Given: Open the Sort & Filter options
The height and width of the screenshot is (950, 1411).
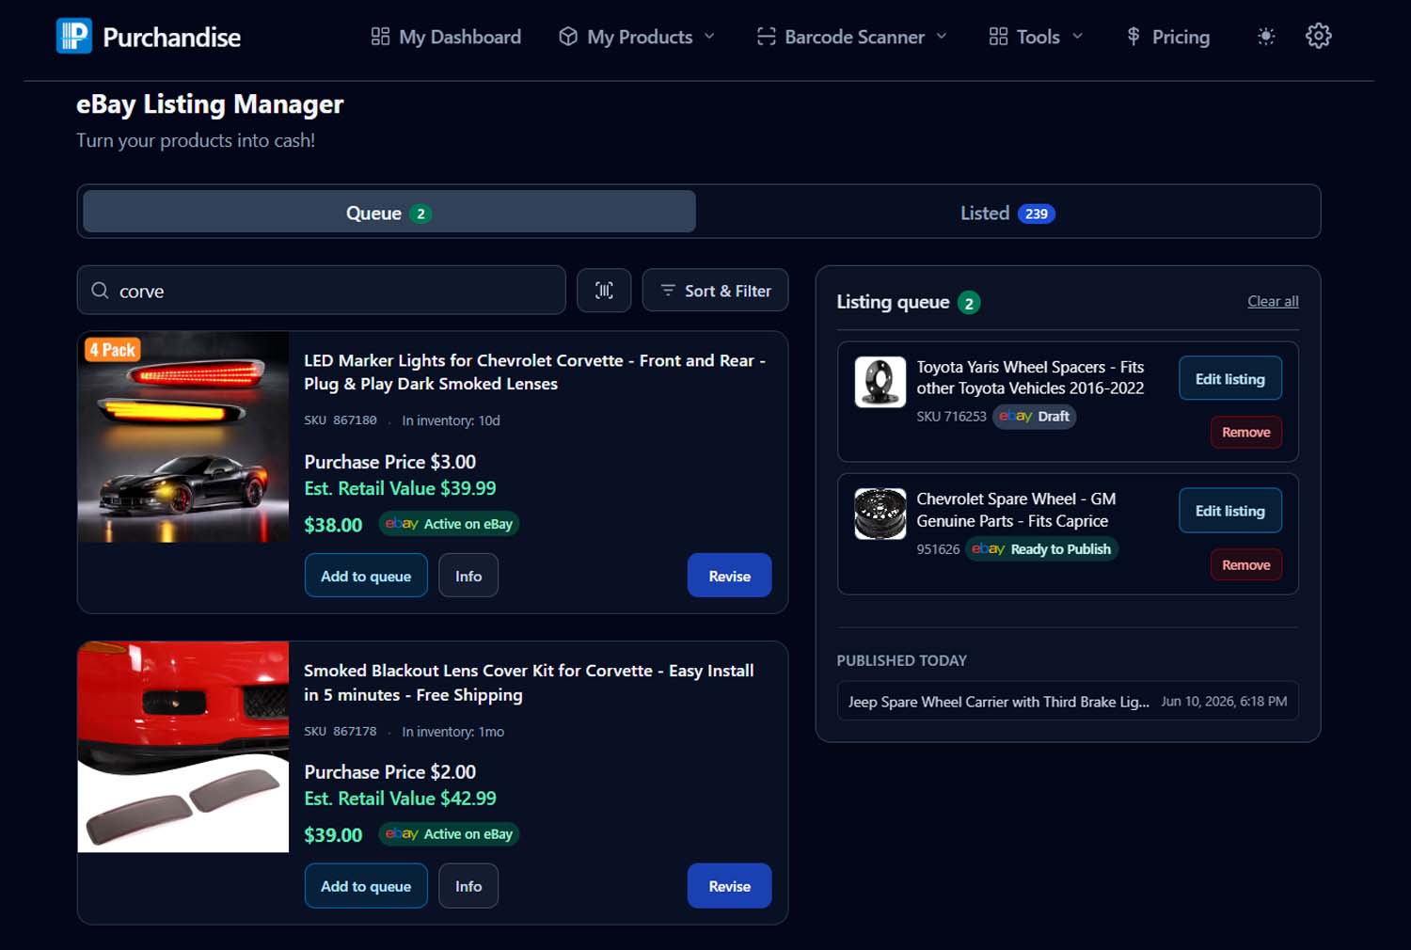Looking at the screenshot, I should (x=715, y=290).
